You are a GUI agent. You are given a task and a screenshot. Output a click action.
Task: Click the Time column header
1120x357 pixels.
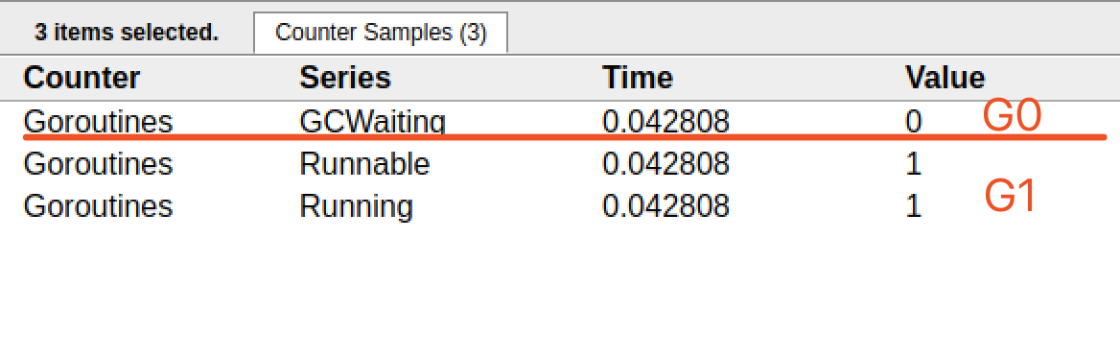pyautogui.click(x=637, y=78)
